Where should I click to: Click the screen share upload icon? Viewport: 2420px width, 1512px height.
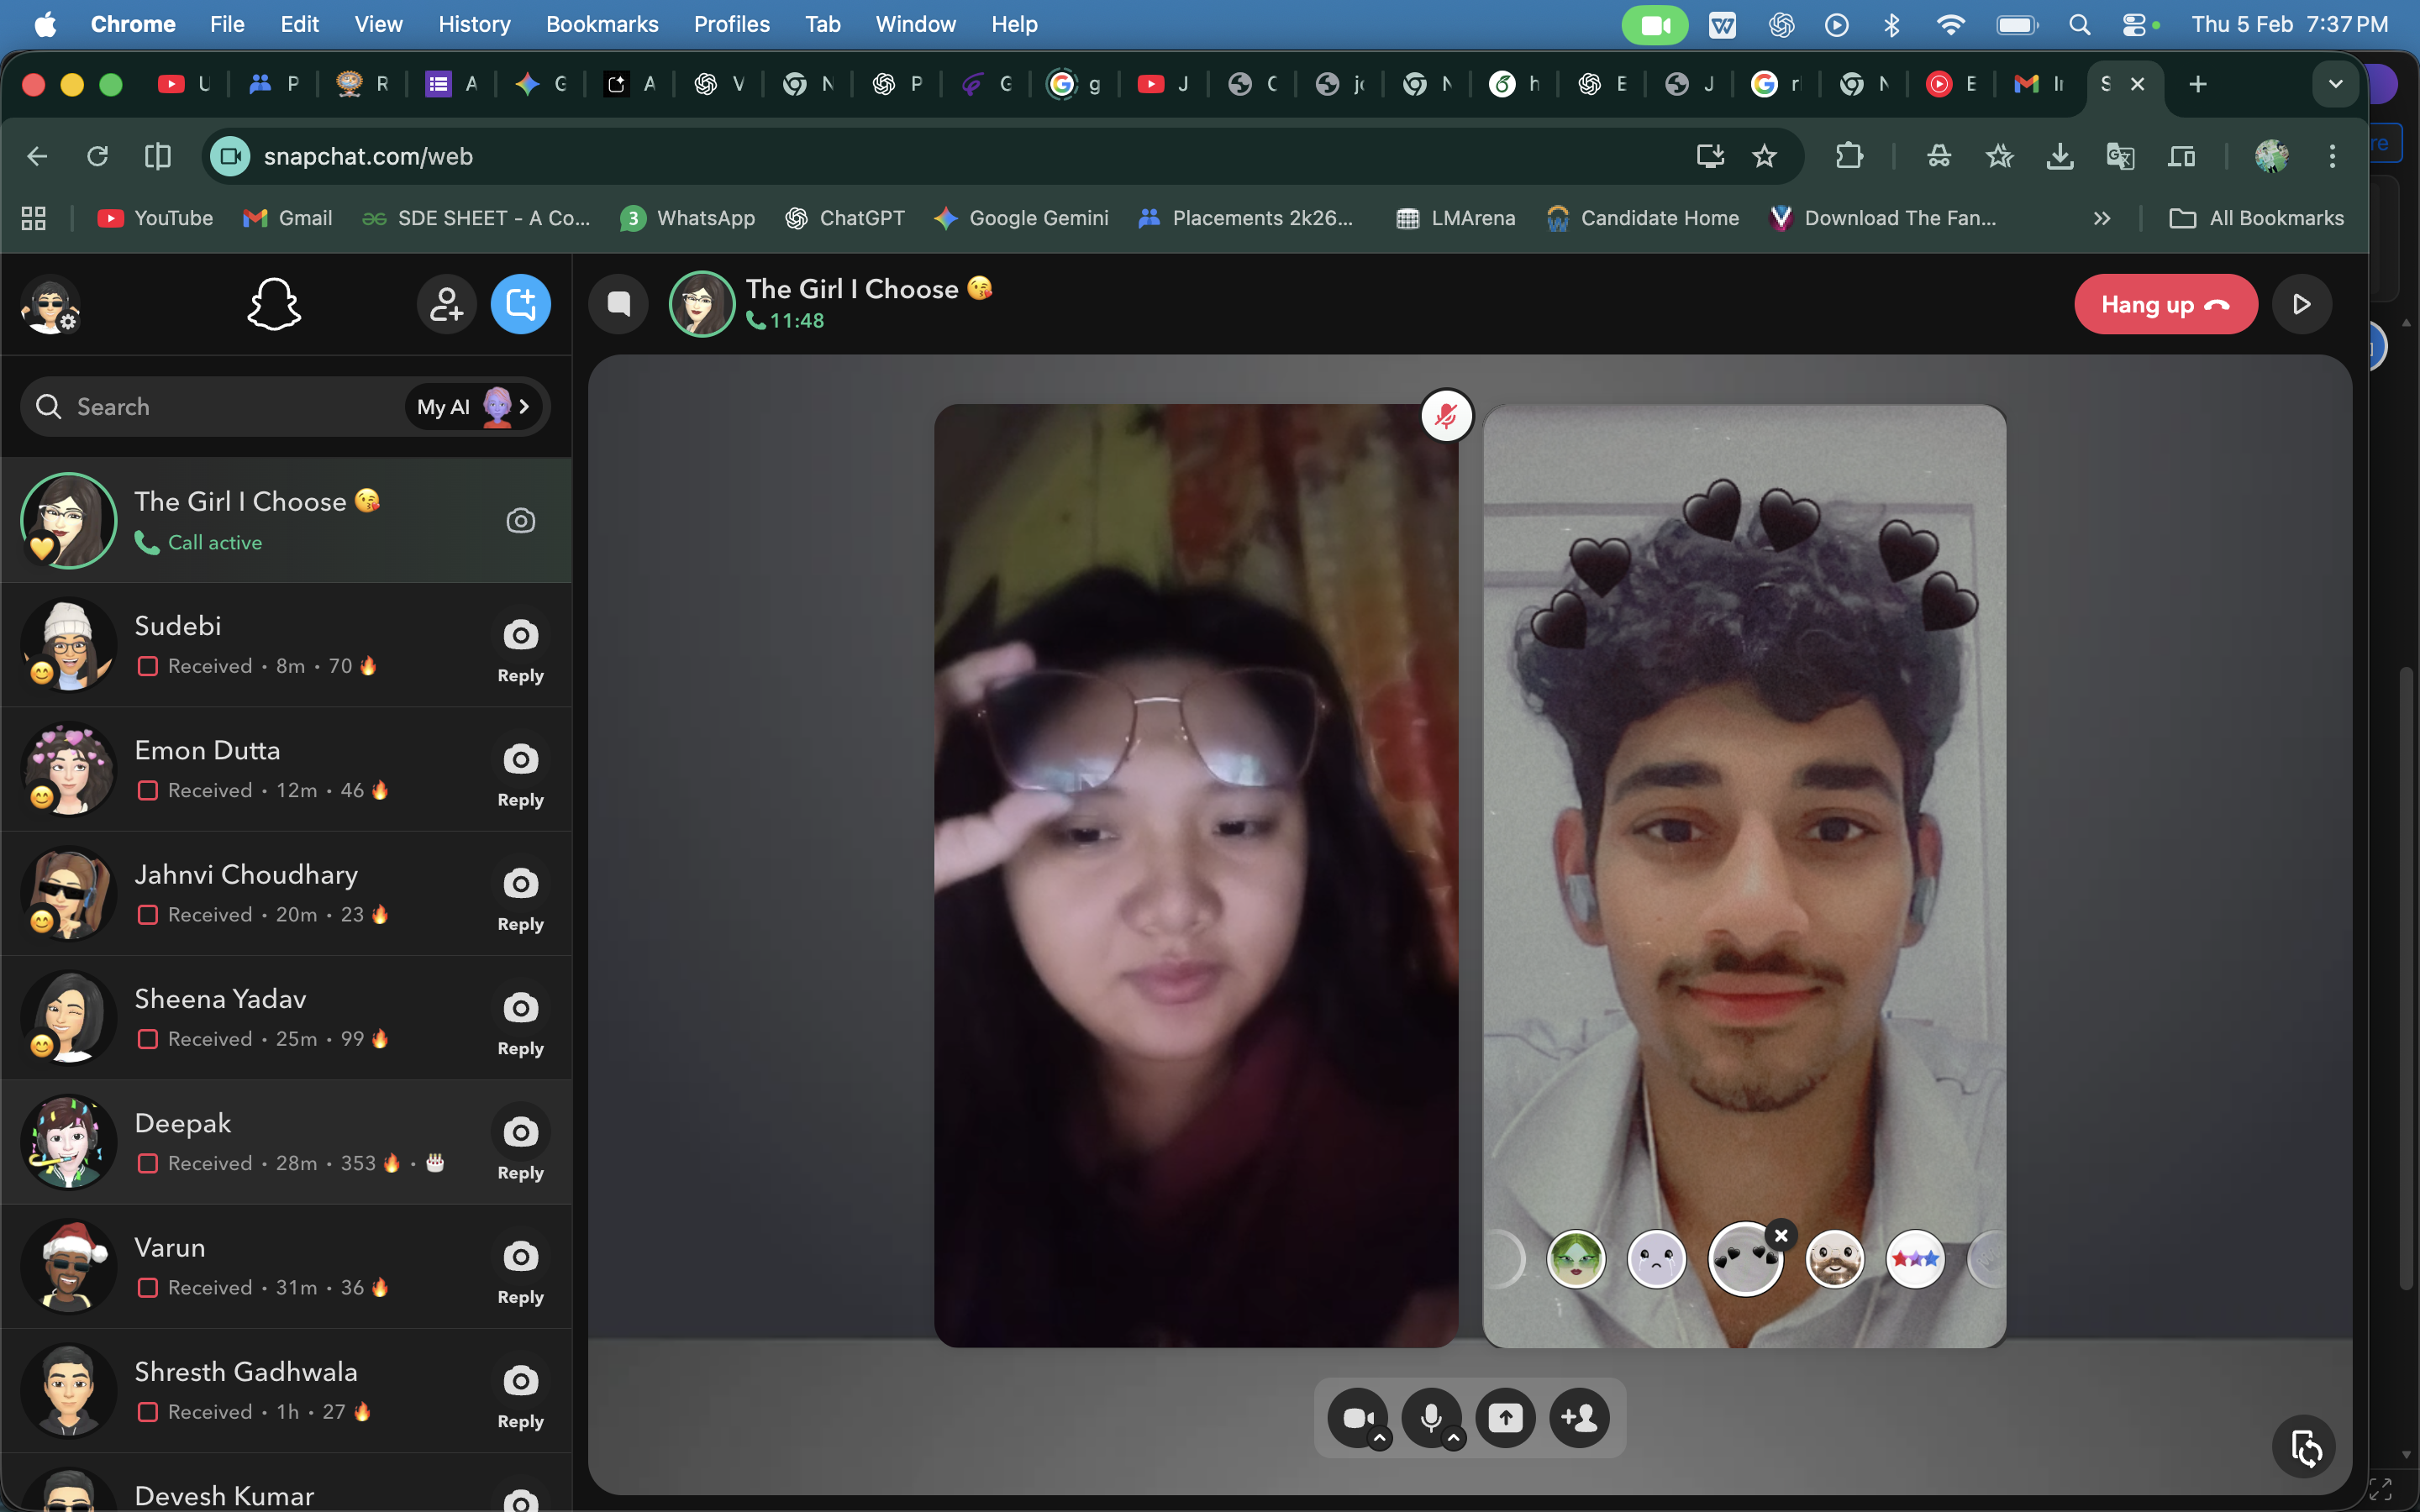coord(1505,1417)
